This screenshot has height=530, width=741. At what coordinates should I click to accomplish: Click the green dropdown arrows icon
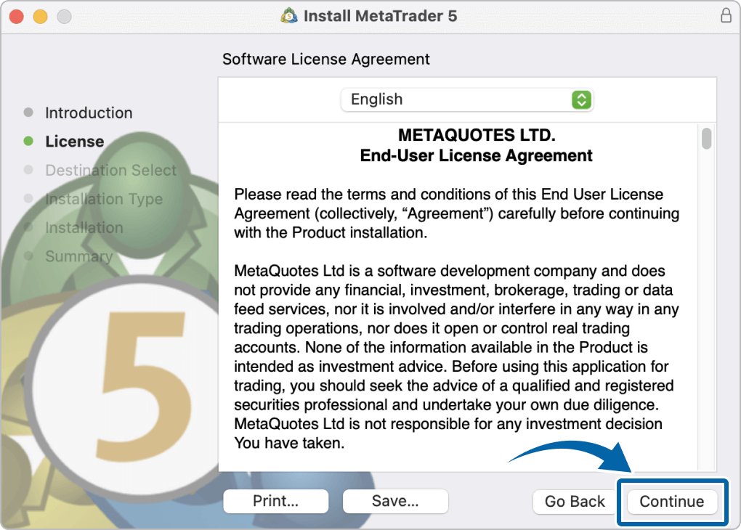coord(581,99)
